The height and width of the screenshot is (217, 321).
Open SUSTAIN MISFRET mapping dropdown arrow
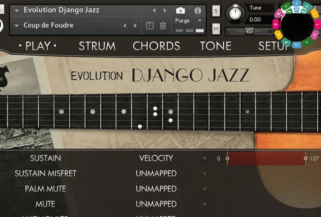click(x=204, y=174)
